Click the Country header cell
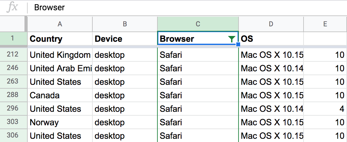Viewport: 347px width, 142px height. (x=60, y=39)
